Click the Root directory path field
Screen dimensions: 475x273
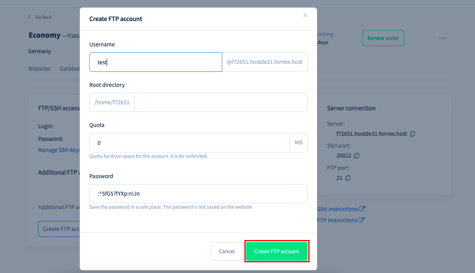click(221, 102)
